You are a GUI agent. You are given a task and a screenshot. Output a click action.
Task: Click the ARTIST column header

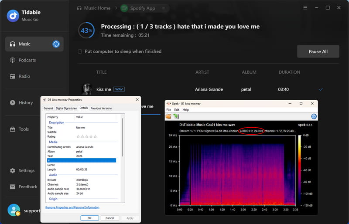coord(202,72)
